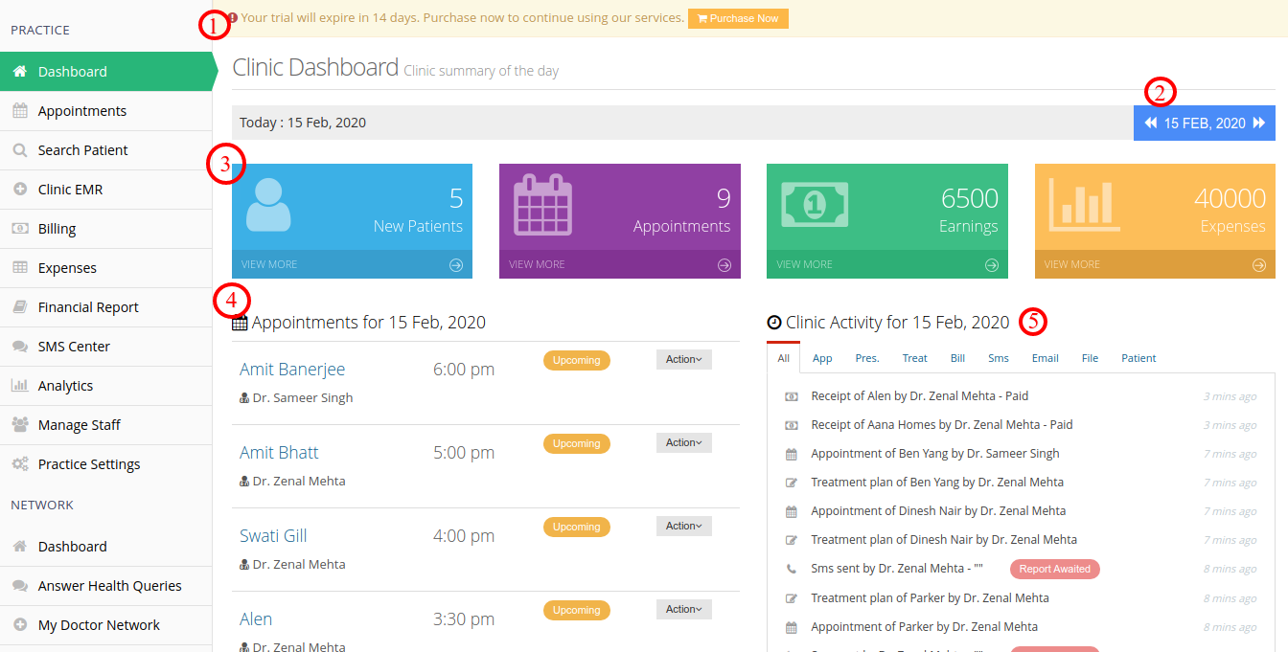Click the Report Awaited badge
The image size is (1288, 652).
tap(1055, 569)
